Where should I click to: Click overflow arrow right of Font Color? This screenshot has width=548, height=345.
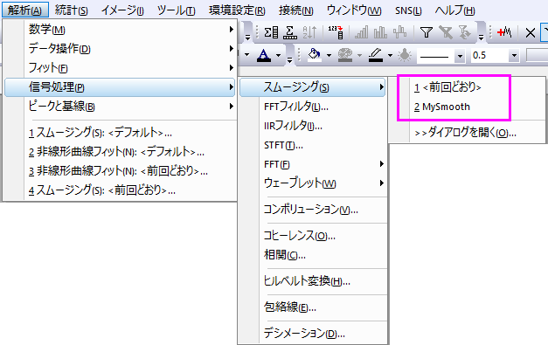pos(289,59)
